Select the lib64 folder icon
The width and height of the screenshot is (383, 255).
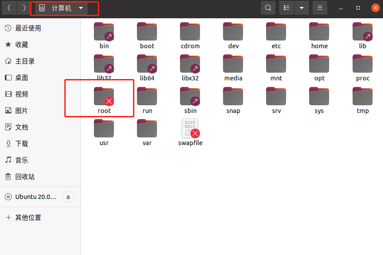pyautogui.click(x=147, y=64)
